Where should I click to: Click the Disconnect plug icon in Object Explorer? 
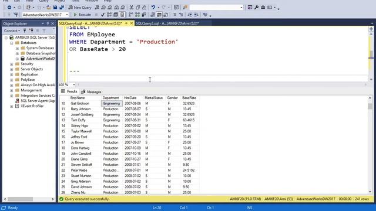(31, 30)
